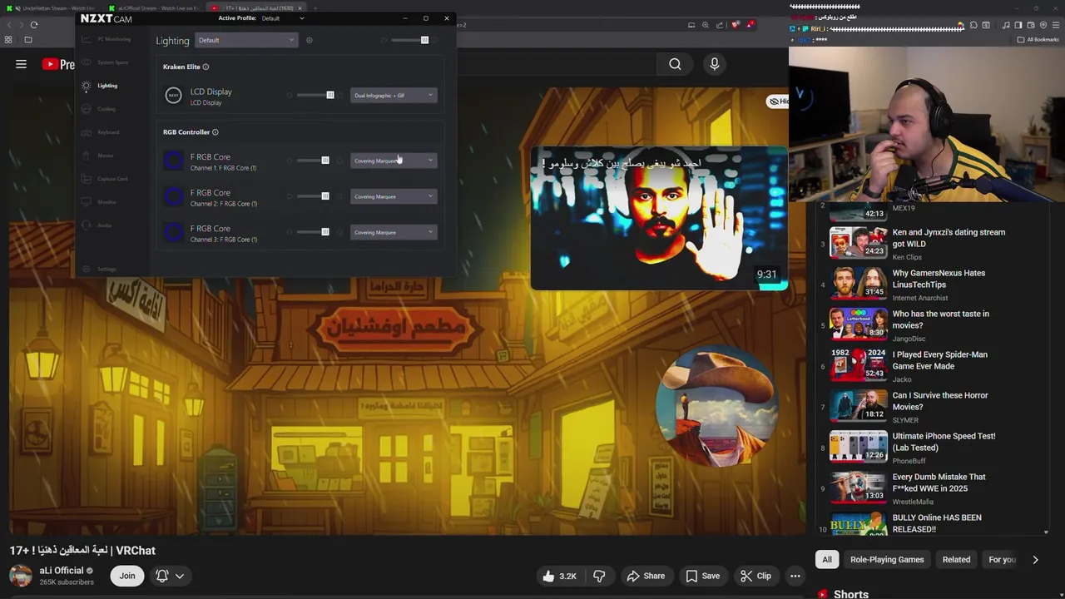Screen dimensions: 1065x599
Task: Select the Role-Playing Games chip
Action: point(887,560)
